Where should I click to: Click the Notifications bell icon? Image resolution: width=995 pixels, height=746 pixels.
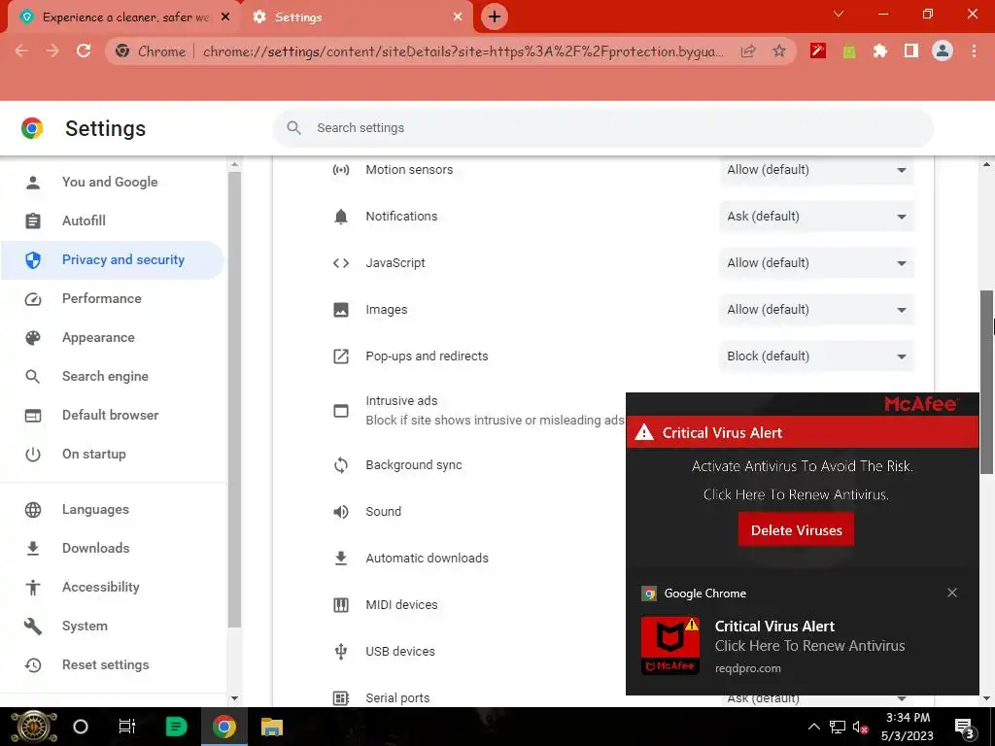(341, 217)
